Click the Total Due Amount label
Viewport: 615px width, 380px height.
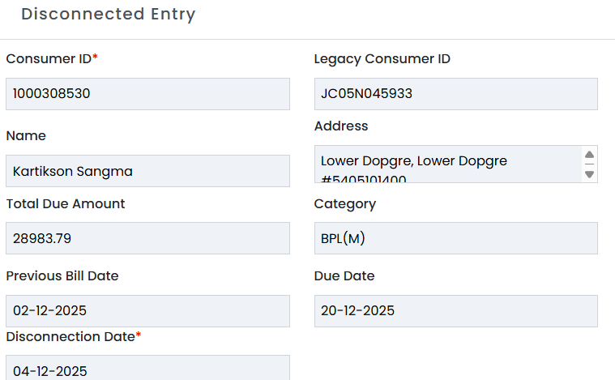click(x=66, y=204)
